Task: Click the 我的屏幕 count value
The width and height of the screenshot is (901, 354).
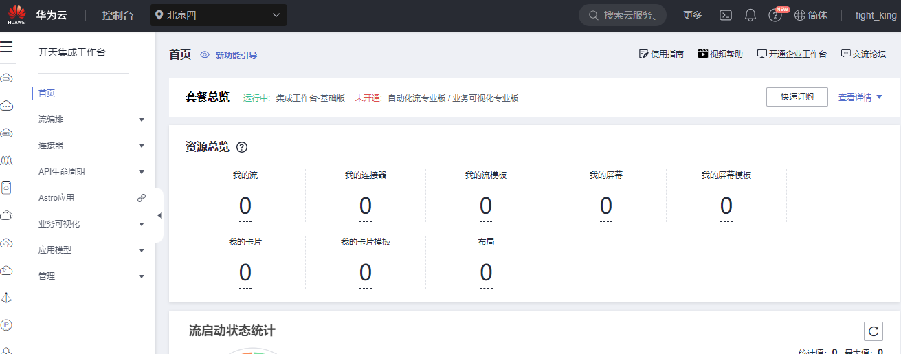Action: (x=606, y=206)
